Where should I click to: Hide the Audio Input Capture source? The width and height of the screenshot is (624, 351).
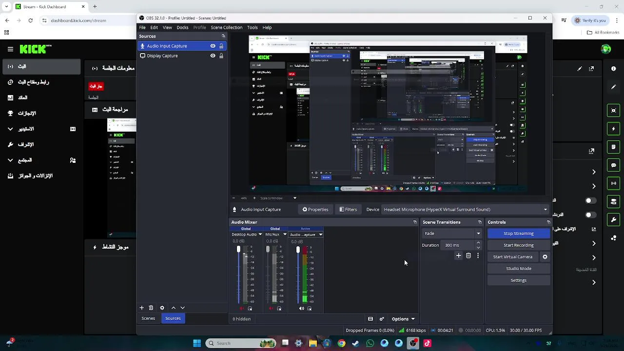tap(213, 46)
